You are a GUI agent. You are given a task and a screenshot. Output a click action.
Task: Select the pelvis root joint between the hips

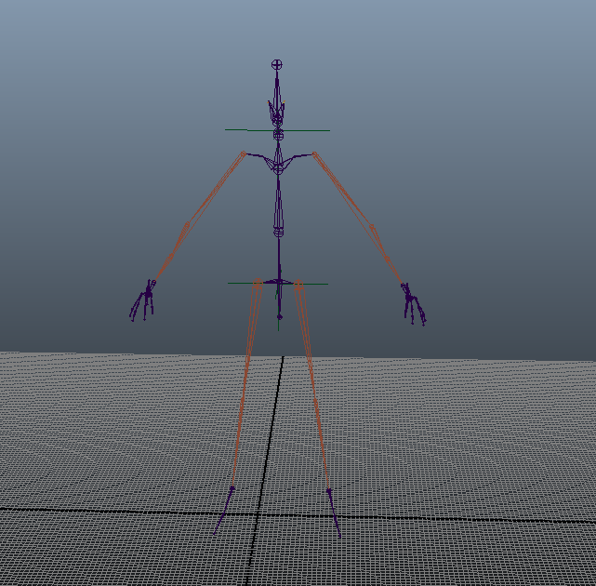pos(279,282)
